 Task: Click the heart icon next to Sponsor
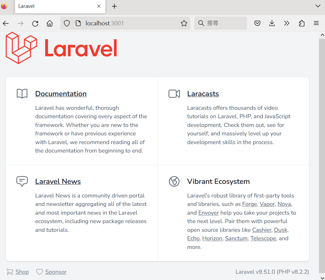pos(40,272)
